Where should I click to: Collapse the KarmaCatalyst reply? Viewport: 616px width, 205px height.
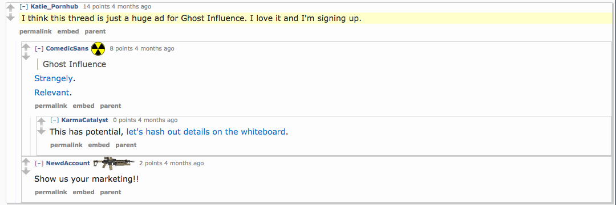point(55,120)
